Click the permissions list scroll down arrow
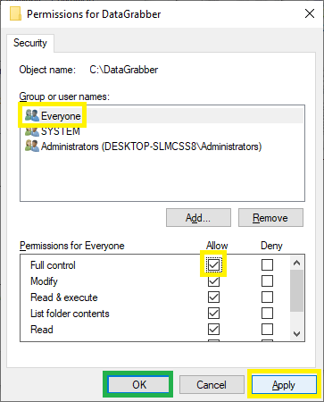This screenshot has height=402, width=324. tap(296, 334)
